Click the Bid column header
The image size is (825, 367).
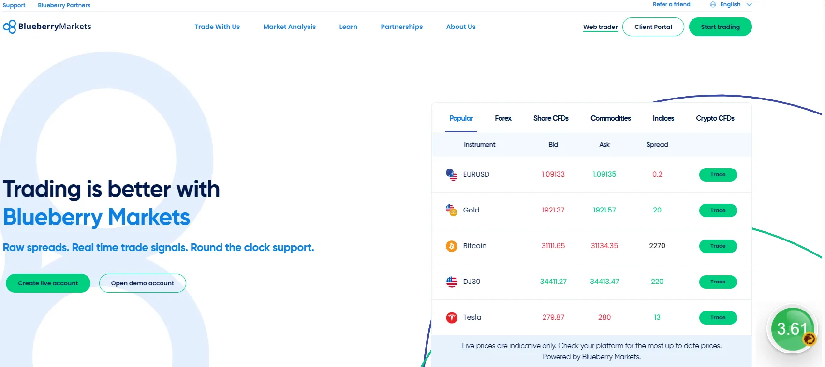(x=553, y=145)
